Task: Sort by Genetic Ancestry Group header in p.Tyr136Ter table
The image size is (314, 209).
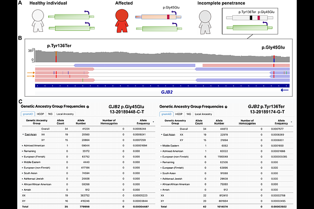Action: pyautogui.click(x=175, y=122)
